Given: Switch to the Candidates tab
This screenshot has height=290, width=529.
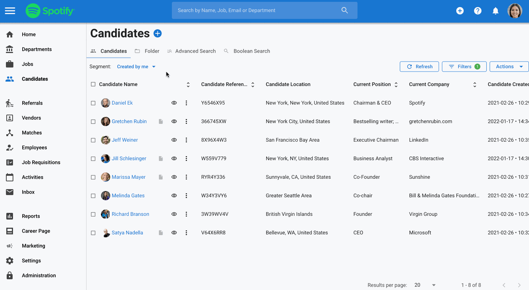Looking at the screenshot, I should (109, 51).
